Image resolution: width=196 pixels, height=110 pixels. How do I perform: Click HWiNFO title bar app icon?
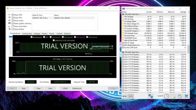123,9
